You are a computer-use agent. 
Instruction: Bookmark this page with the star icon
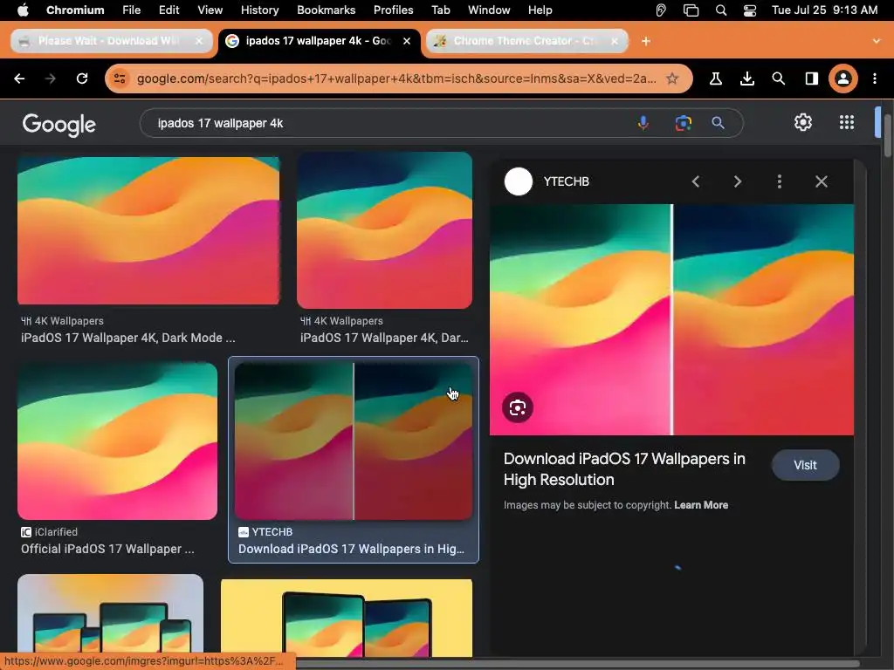point(673,79)
